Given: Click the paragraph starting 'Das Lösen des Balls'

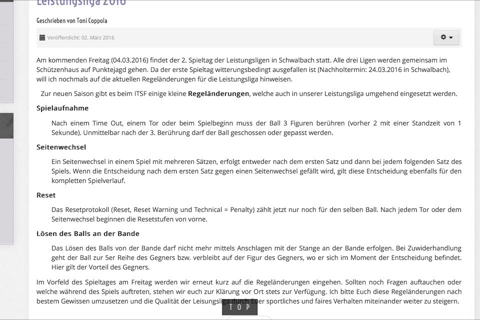Looking at the screenshot, I should (256, 257).
